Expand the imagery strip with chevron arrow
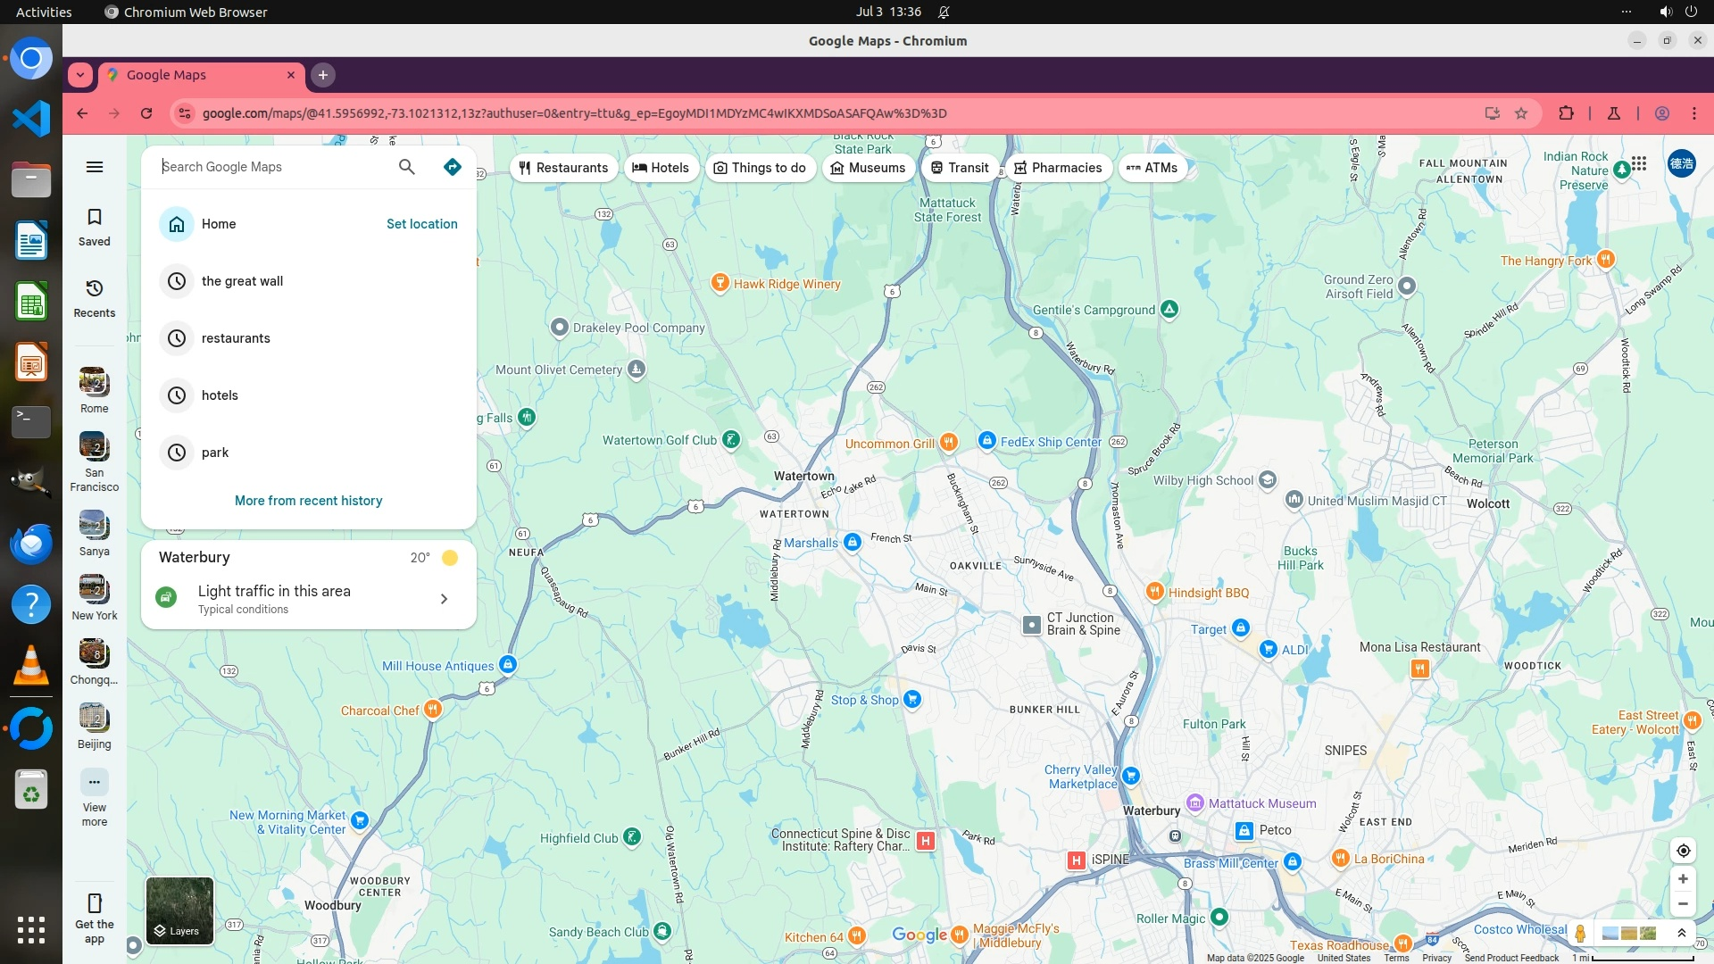The width and height of the screenshot is (1714, 964). coord(1682,933)
